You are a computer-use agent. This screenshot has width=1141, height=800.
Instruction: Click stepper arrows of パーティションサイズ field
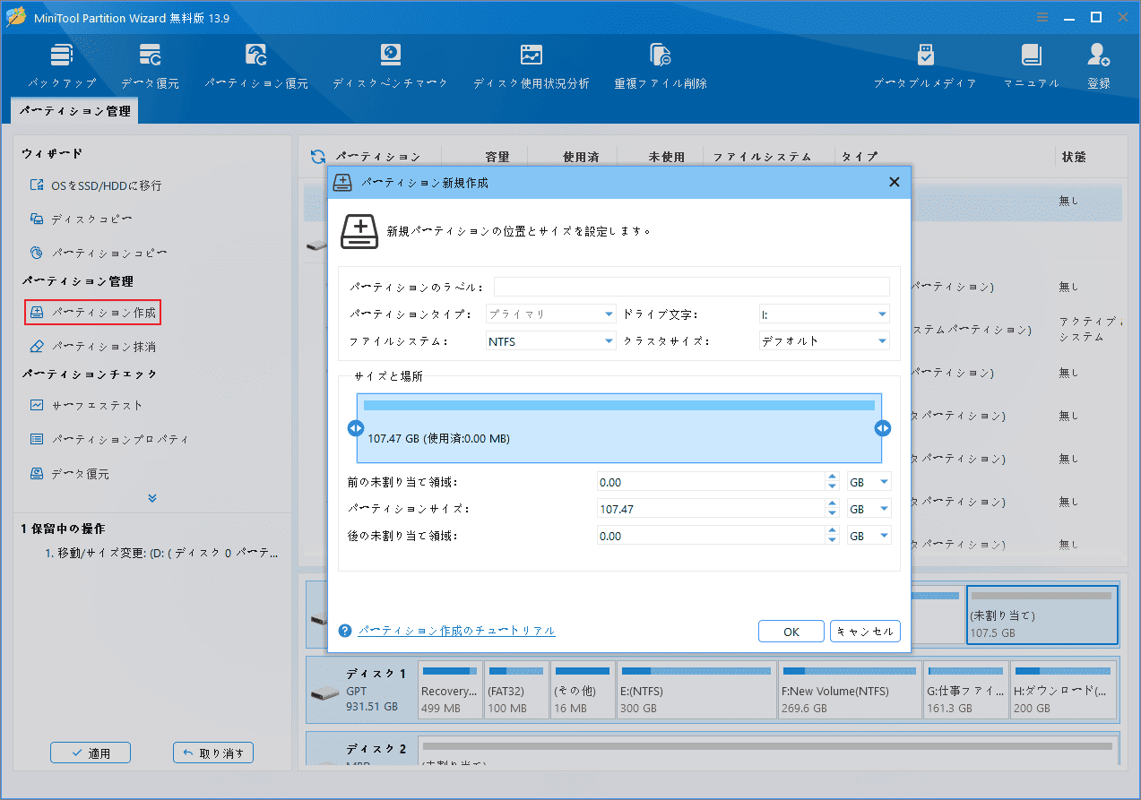point(833,509)
